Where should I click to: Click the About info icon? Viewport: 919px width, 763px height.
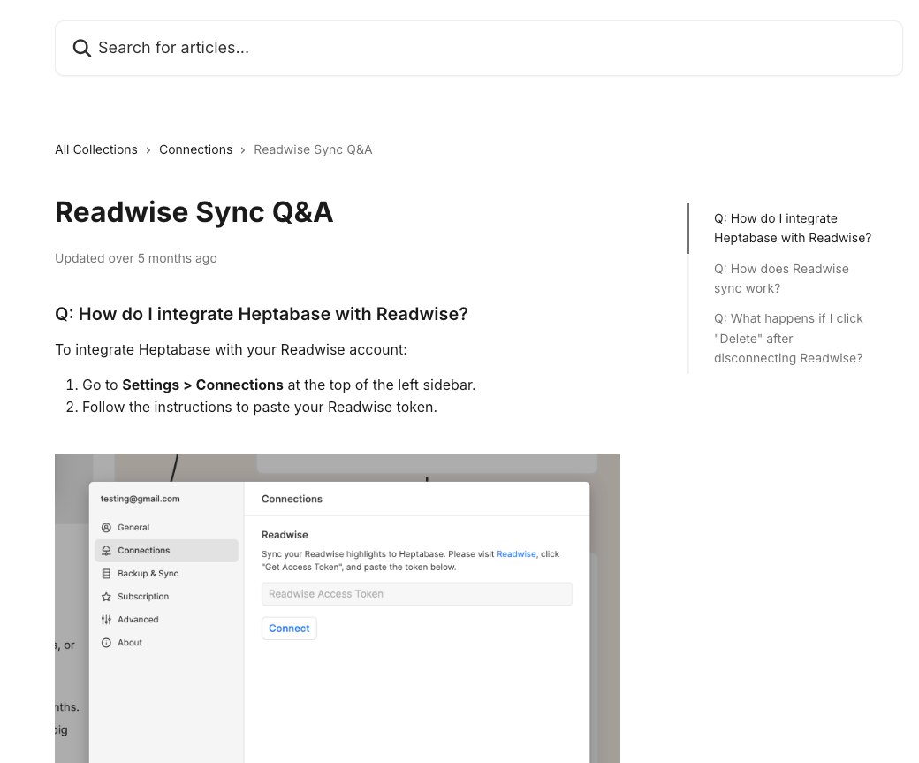tap(106, 643)
